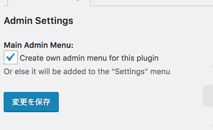Click the word 'Settings' in the page heading
This screenshot has width=213, height=130.
point(54,21)
